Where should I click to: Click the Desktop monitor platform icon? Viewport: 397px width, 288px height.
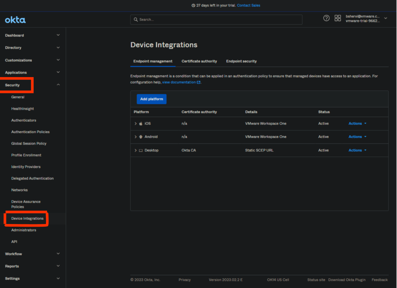click(x=141, y=150)
